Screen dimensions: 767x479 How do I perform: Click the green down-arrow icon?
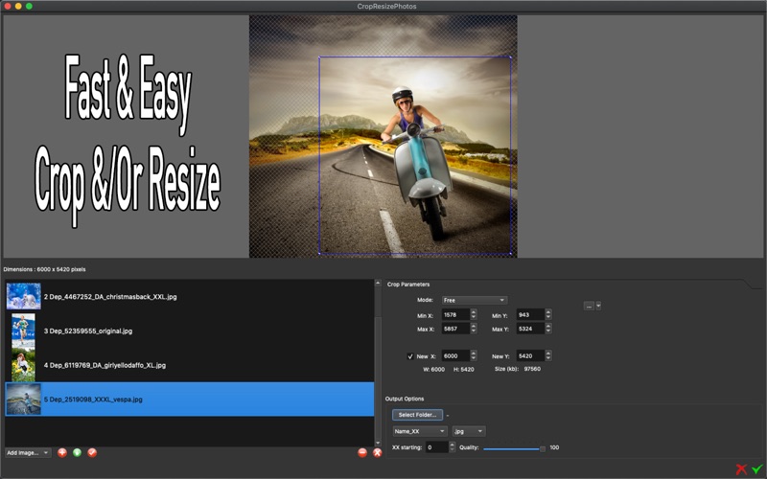click(77, 452)
